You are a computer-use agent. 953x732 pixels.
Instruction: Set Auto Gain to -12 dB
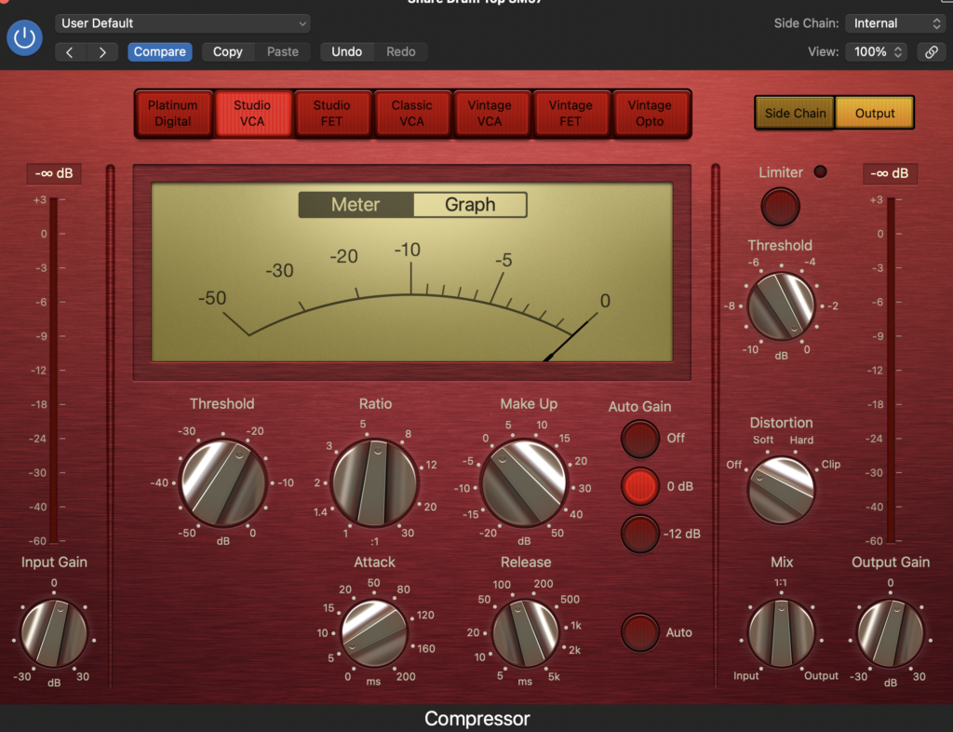coord(640,534)
